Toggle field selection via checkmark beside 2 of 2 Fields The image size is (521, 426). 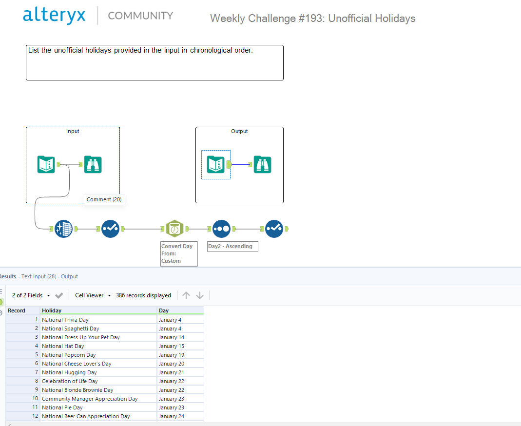coord(59,295)
